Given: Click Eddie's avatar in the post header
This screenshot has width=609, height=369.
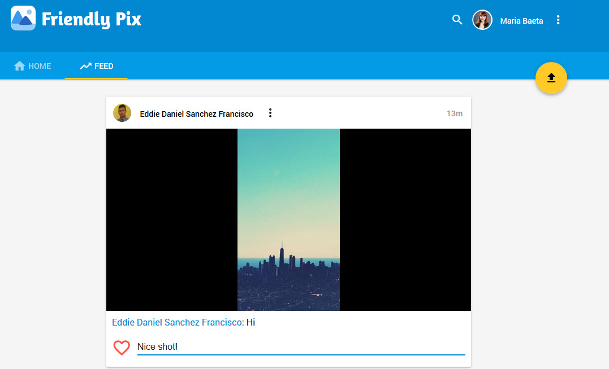Looking at the screenshot, I should (122, 113).
